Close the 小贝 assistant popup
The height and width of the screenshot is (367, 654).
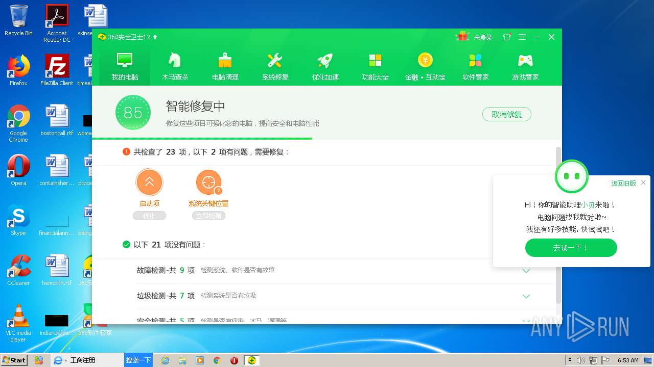643,182
